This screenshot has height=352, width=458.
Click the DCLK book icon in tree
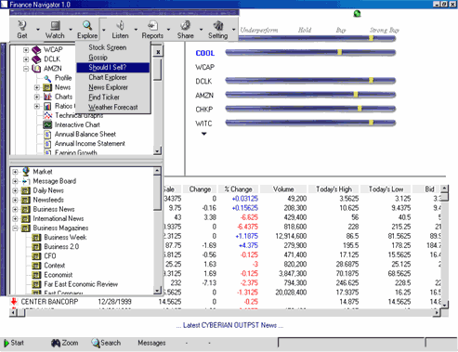(36, 59)
